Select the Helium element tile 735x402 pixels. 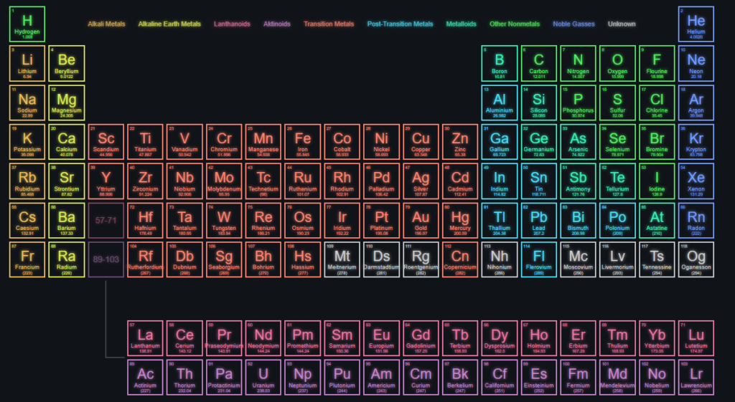click(x=696, y=24)
